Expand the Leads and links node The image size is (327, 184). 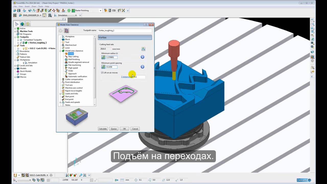point(60,94)
